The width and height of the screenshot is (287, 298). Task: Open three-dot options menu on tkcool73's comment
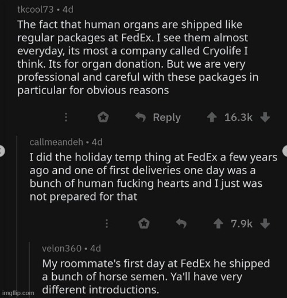point(66,117)
